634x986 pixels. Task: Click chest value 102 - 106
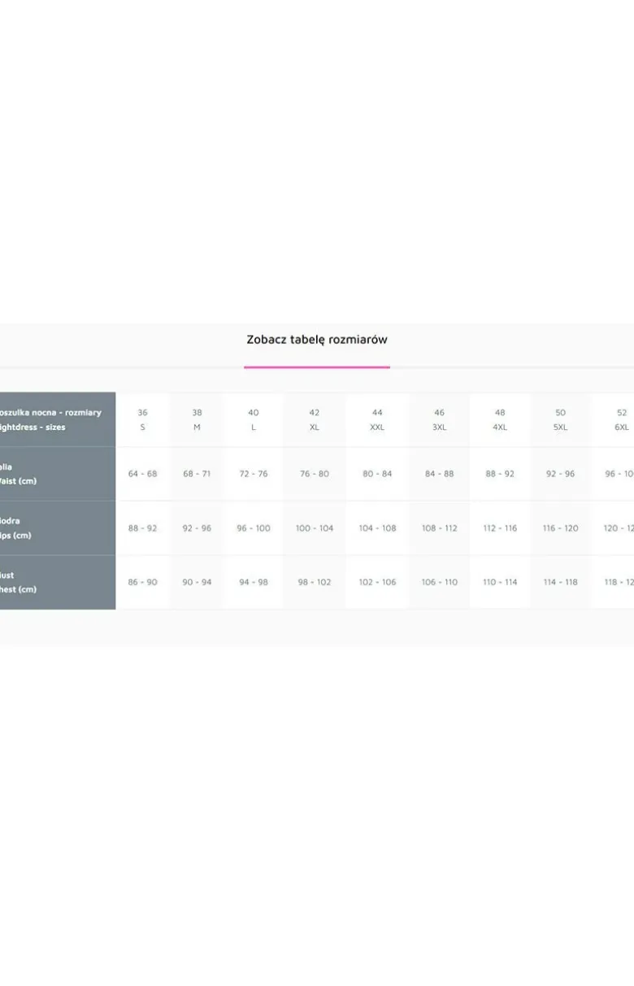pyautogui.click(x=377, y=582)
